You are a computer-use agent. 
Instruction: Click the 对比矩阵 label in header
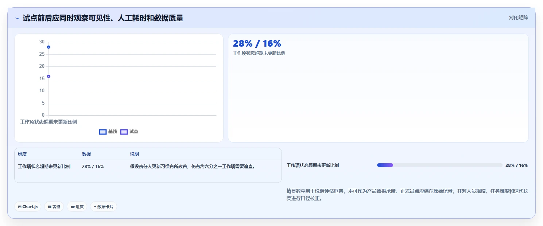518,18
